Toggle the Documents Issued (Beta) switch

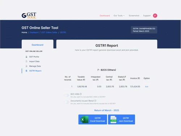pyautogui.click(x=67, y=102)
